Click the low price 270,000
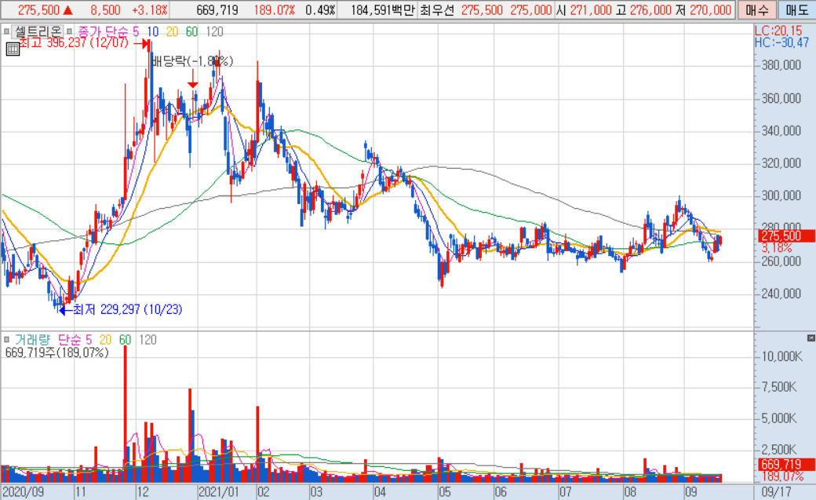This screenshot has height=500, width=816. (x=710, y=10)
